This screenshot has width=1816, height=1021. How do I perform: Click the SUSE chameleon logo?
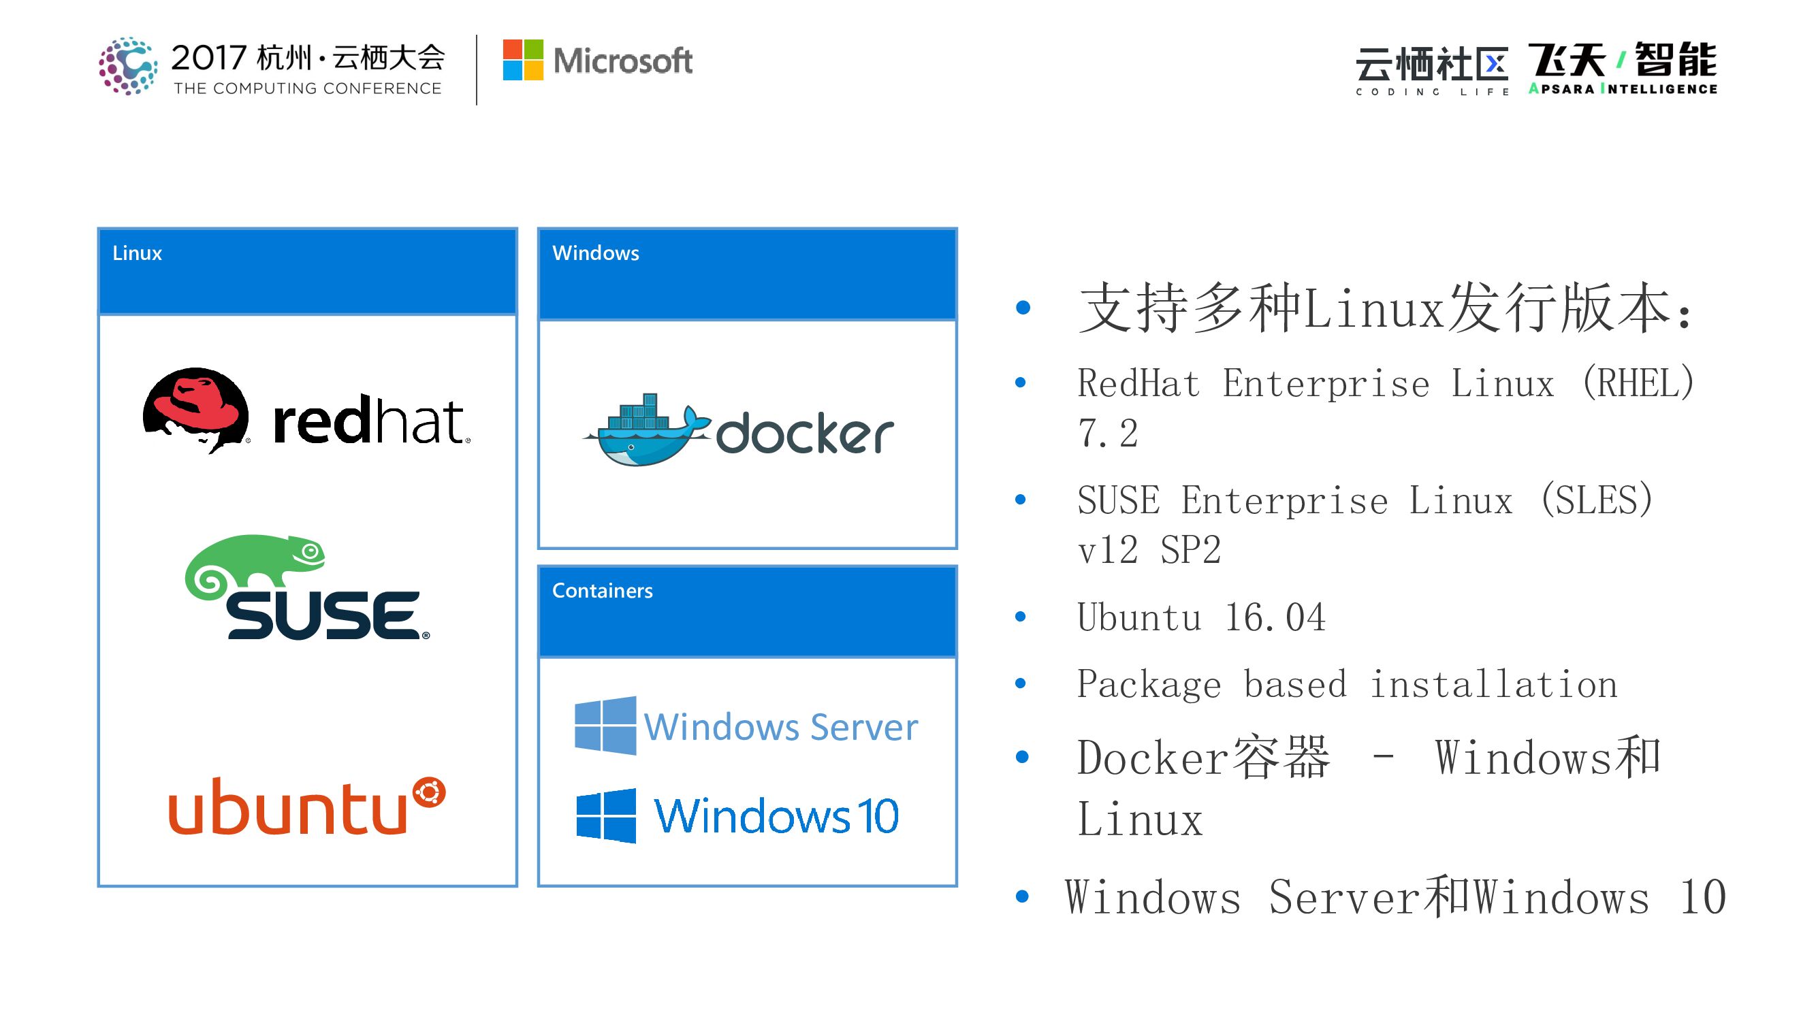(307, 587)
